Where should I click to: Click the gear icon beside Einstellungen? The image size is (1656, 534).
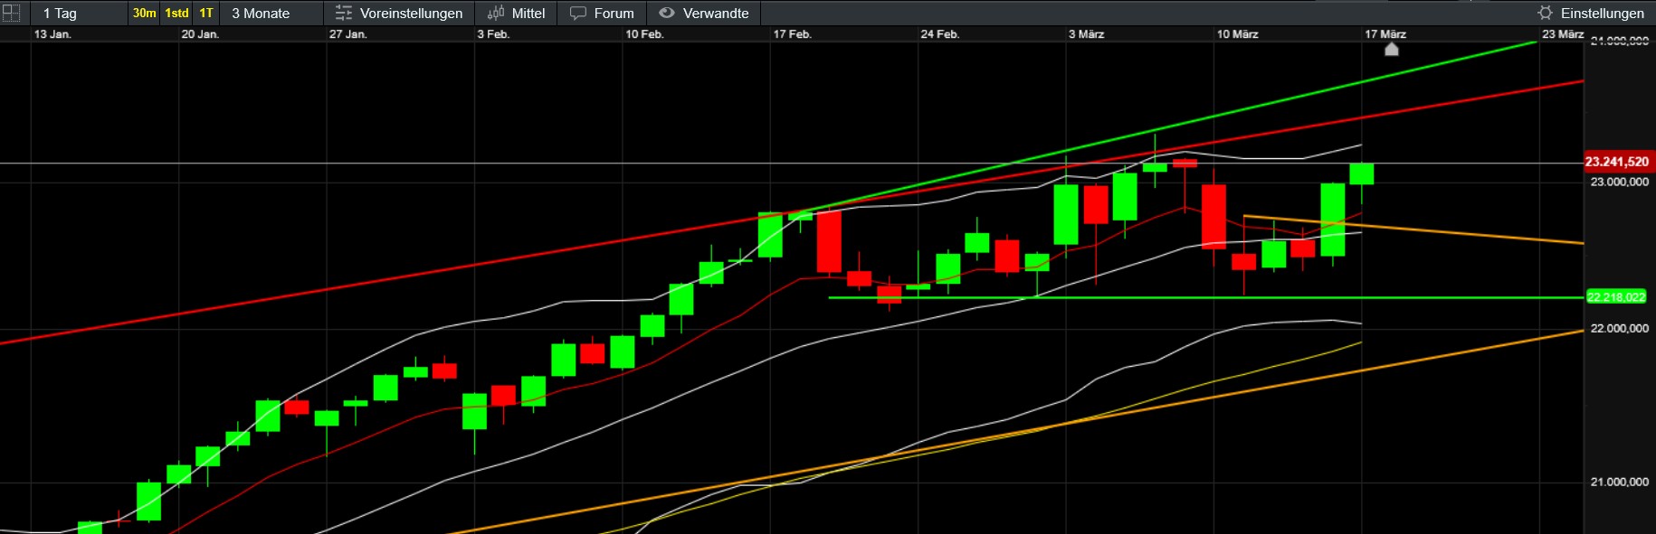pyautogui.click(x=1546, y=13)
